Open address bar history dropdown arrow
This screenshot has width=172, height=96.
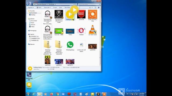74,4
